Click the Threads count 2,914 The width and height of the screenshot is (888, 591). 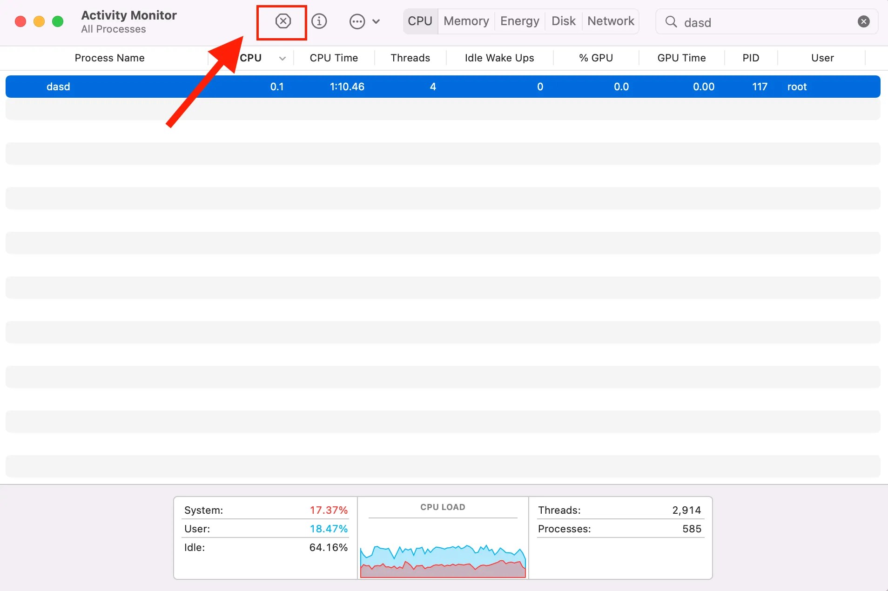pyautogui.click(x=687, y=510)
